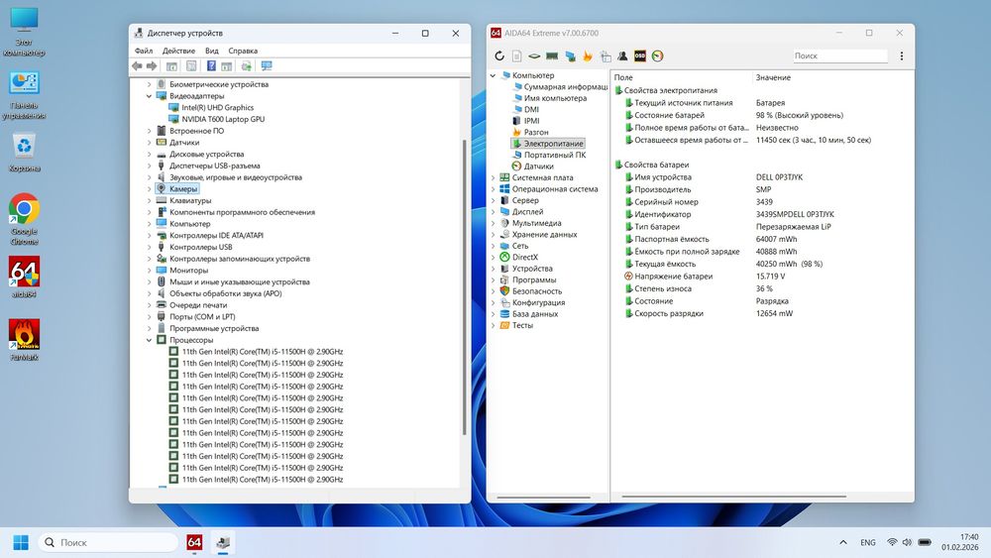Expand the Мониторы node in Device Manager
The width and height of the screenshot is (991, 558).
[150, 270]
